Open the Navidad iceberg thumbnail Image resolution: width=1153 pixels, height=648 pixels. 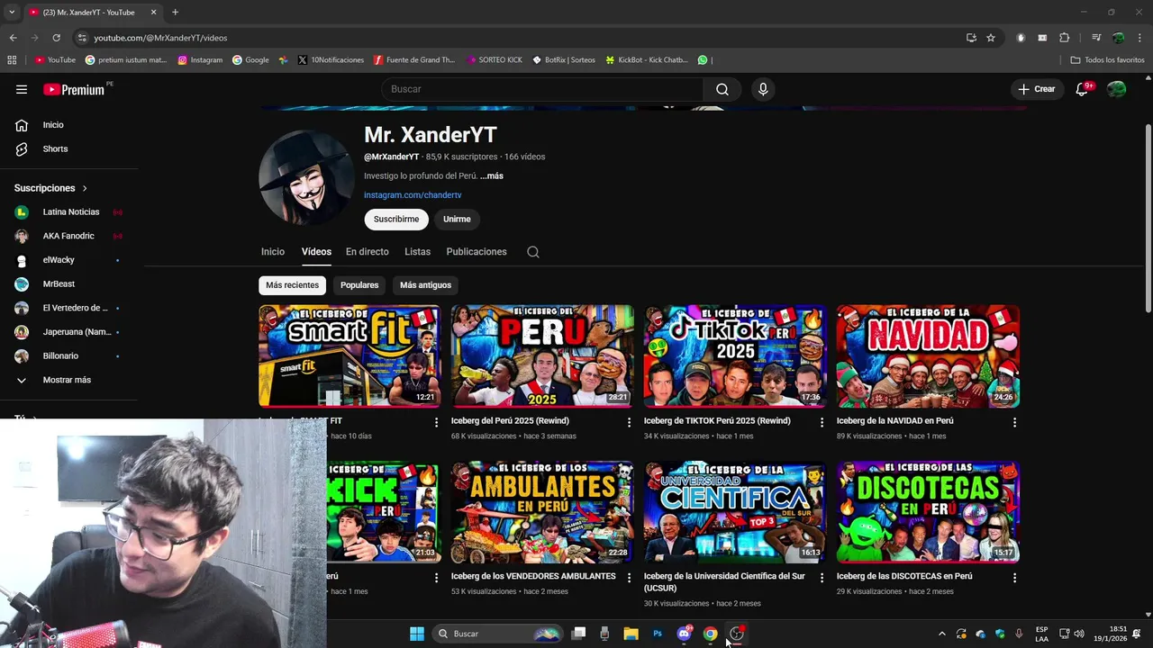(x=928, y=356)
